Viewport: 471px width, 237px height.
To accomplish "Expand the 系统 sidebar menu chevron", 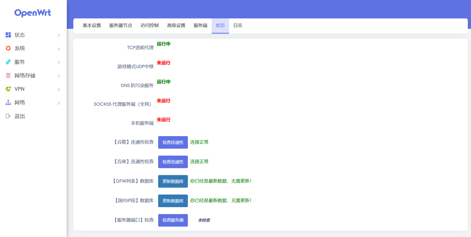I will click(59, 49).
